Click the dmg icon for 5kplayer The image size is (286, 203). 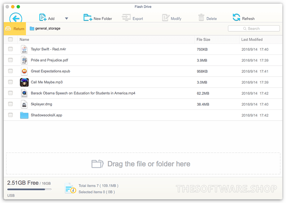tap(24, 104)
